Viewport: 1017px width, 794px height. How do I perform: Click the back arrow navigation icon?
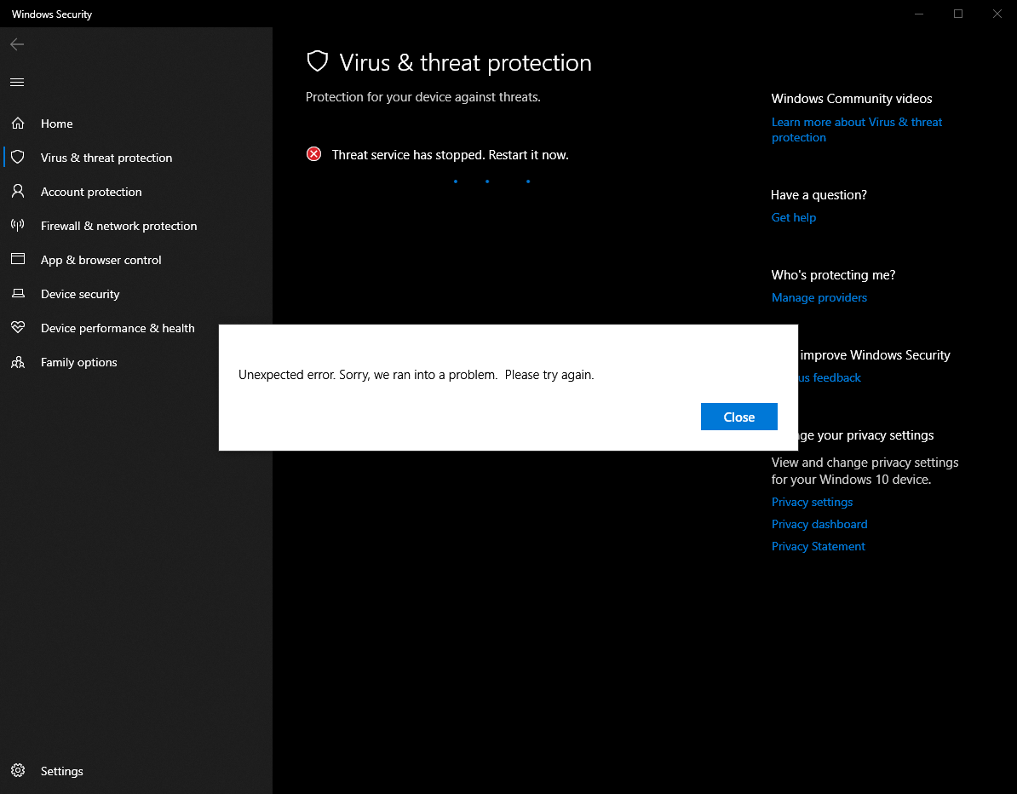pyautogui.click(x=16, y=43)
